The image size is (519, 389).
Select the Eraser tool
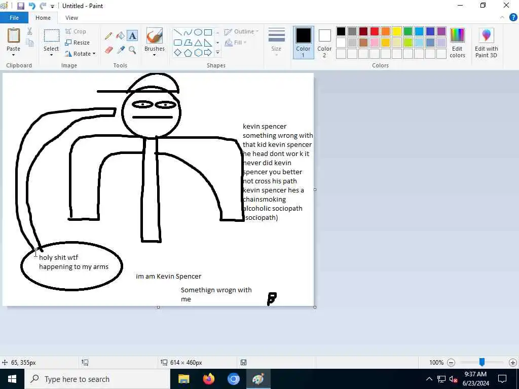[x=108, y=50]
